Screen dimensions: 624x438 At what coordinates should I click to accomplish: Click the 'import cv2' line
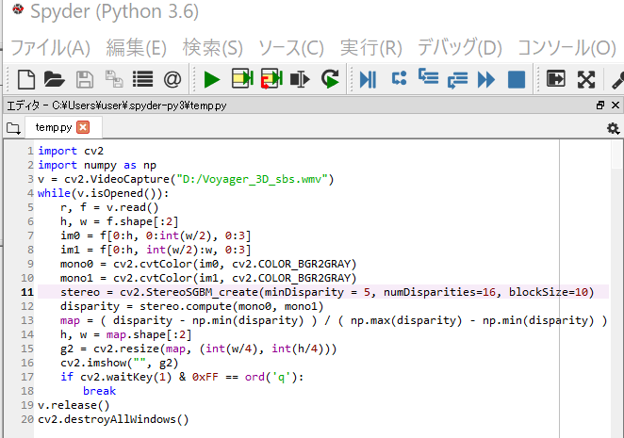click(71, 151)
